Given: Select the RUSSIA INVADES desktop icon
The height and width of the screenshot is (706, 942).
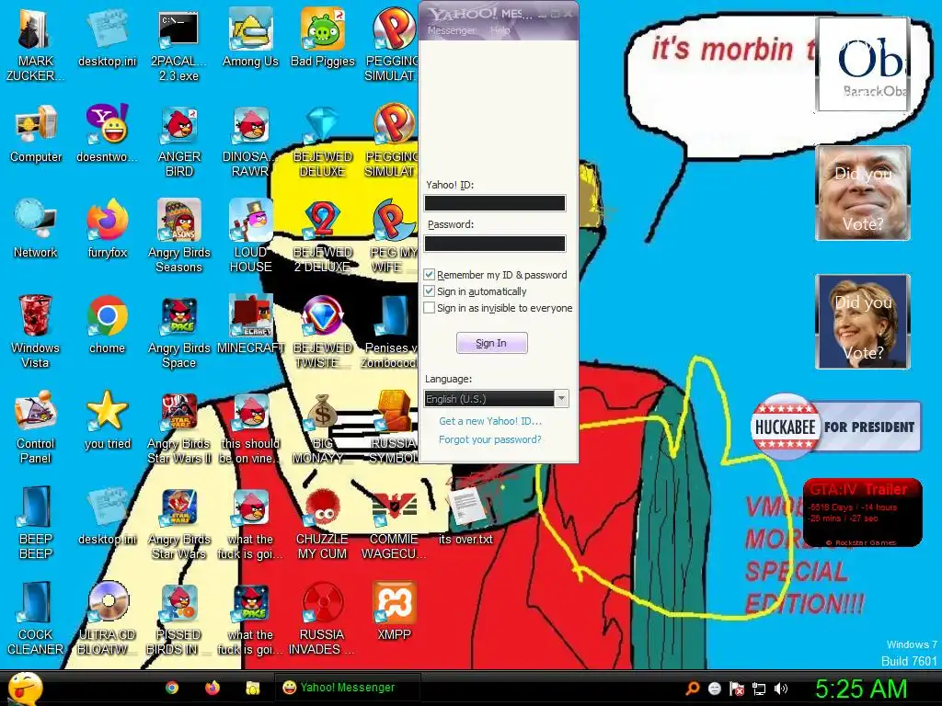Looking at the screenshot, I should coord(323,617).
